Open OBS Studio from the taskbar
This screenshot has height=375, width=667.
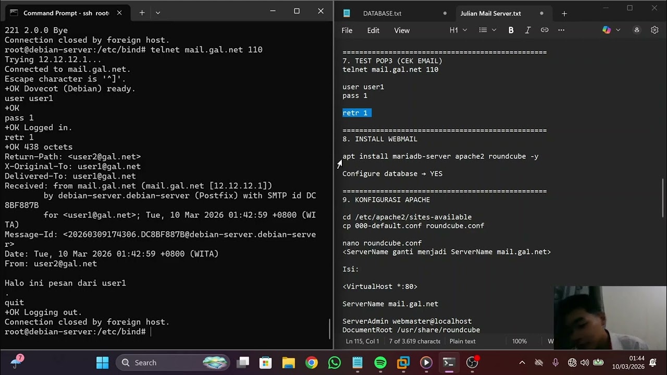click(472, 362)
